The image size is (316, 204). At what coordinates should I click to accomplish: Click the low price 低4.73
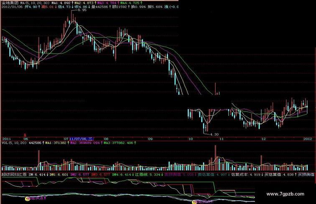click(64, 7)
